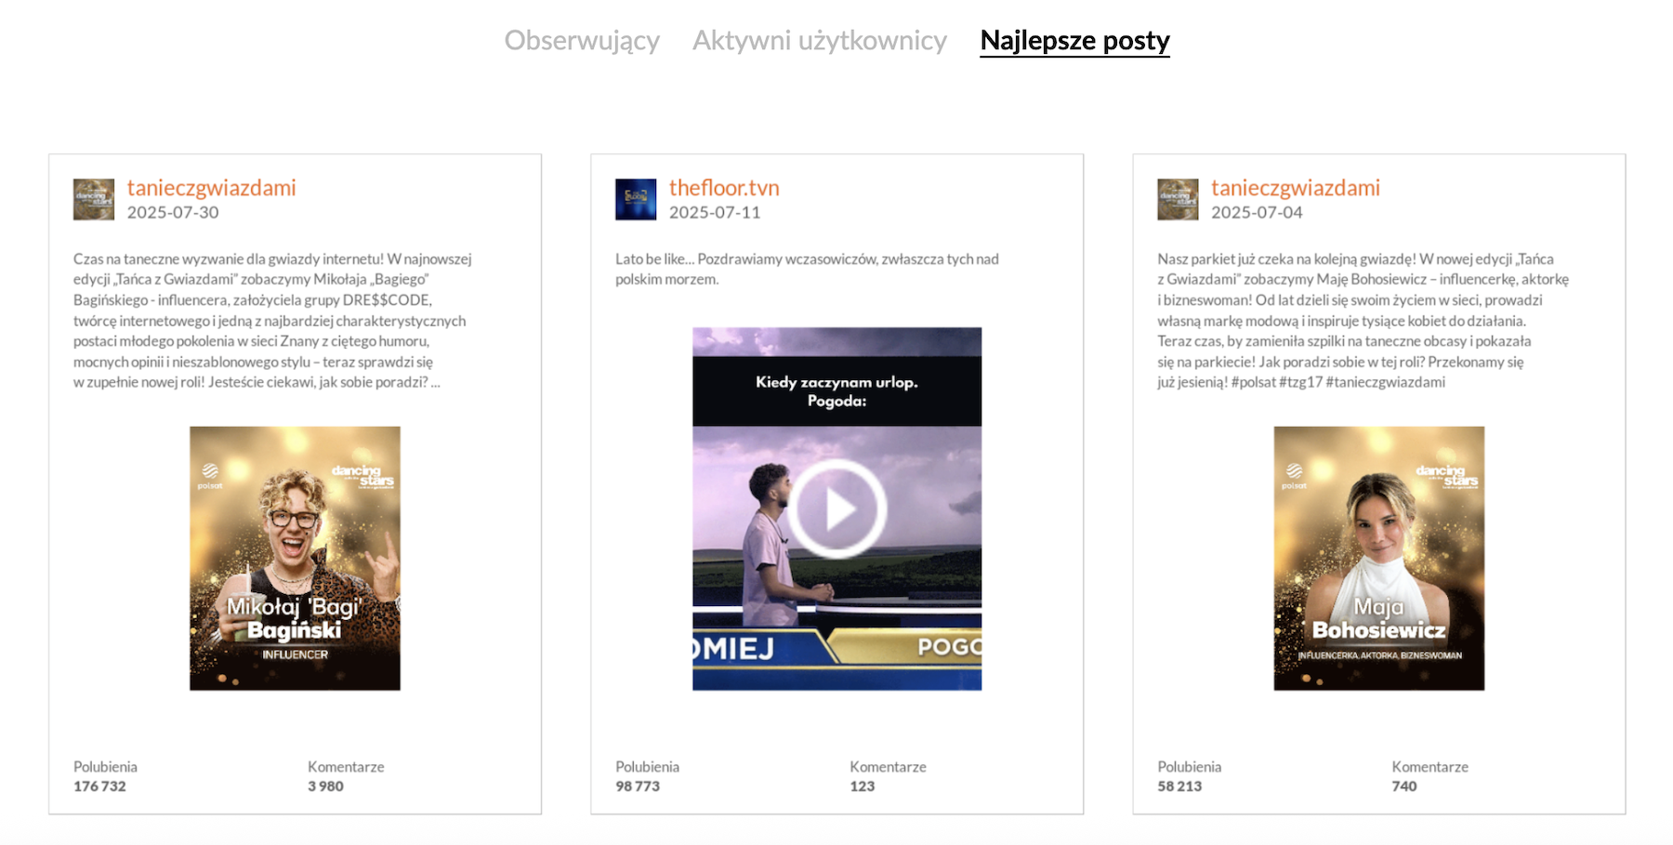
Task: Click the avatar icon on the 2025-07-04 post
Action: tap(1178, 200)
